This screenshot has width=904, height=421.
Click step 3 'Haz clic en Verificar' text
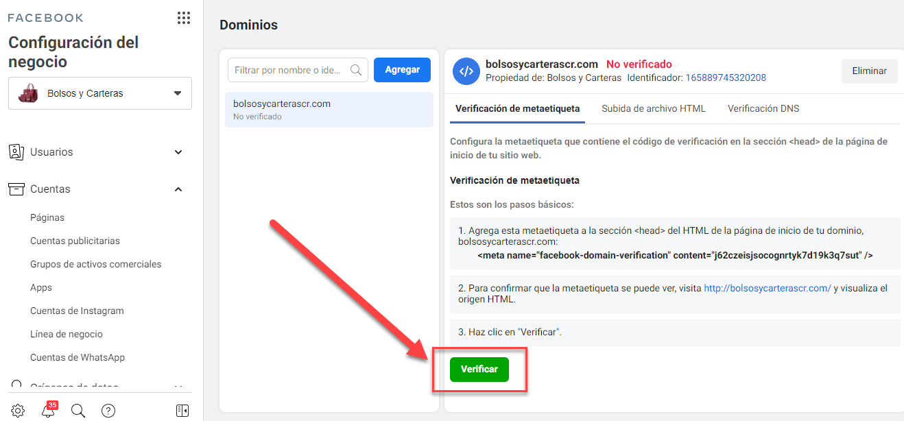tap(510, 332)
